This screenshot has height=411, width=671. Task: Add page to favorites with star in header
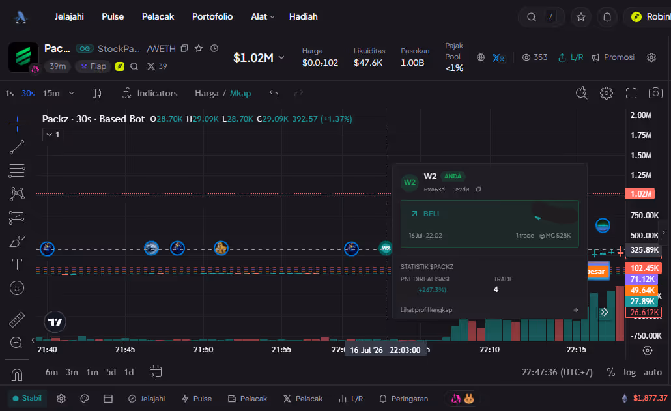[x=581, y=17]
